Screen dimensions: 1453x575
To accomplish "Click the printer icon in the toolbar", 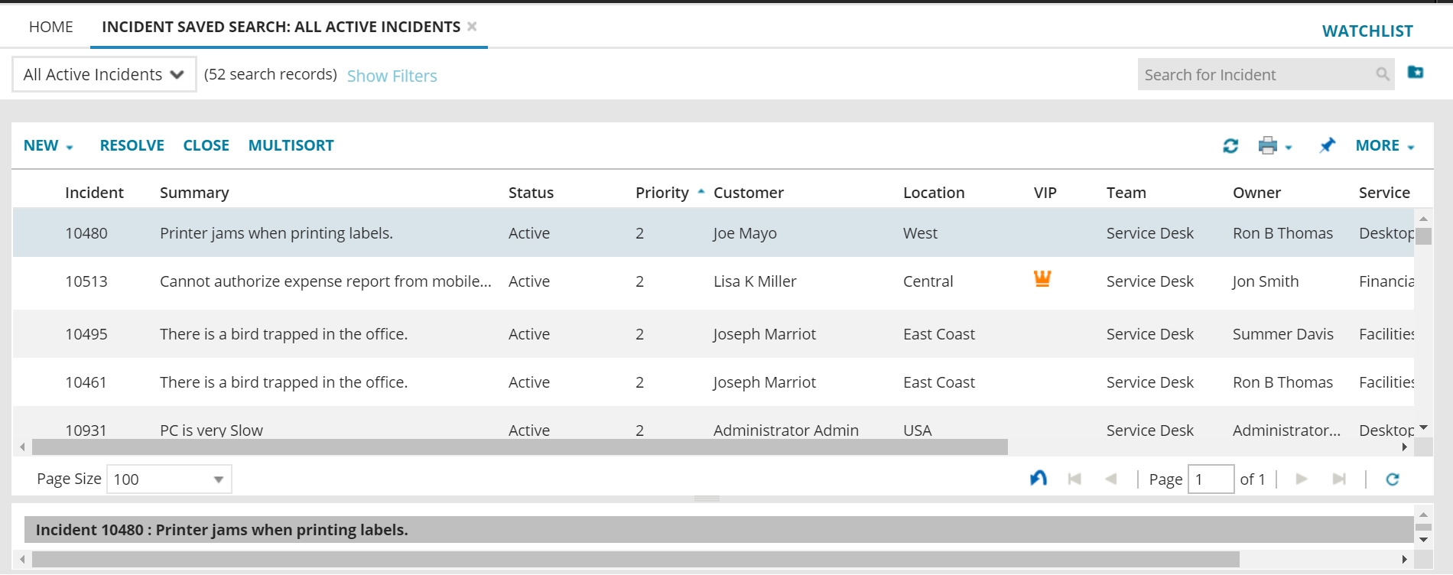I will (x=1268, y=145).
